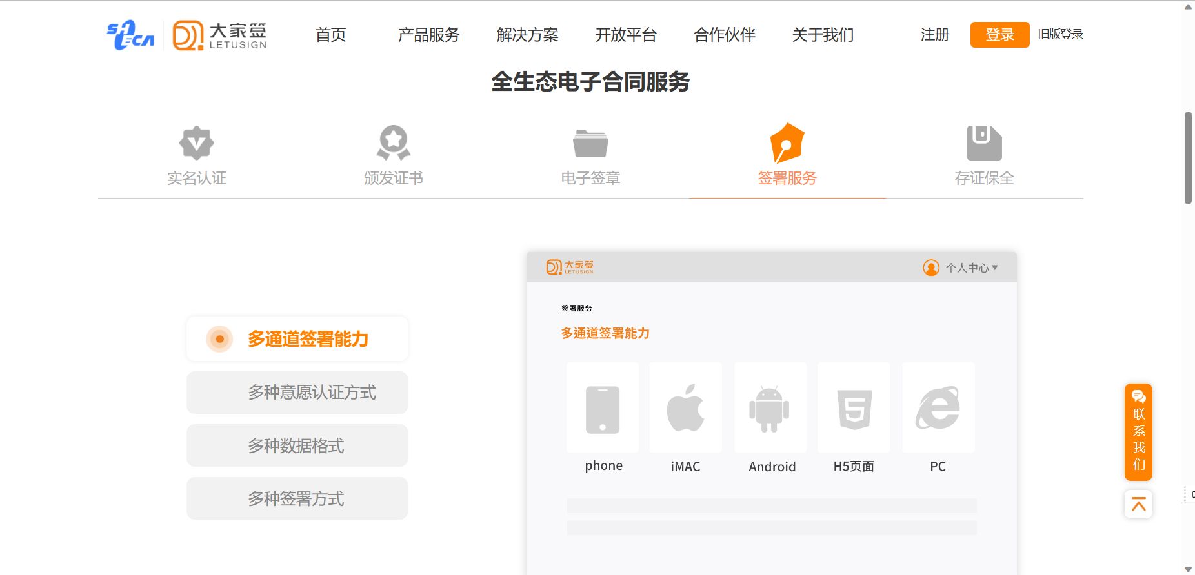Click the HTML5 shield icon
The width and height of the screenshot is (1195, 575).
[x=854, y=409]
